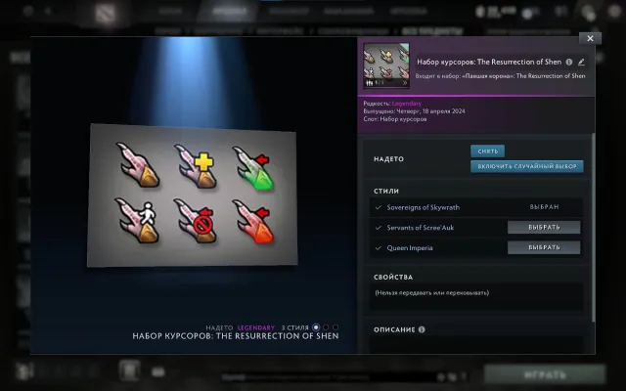Click the СНЯТЬ unequip button
The height and width of the screenshot is (391, 626).
(487, 152)
